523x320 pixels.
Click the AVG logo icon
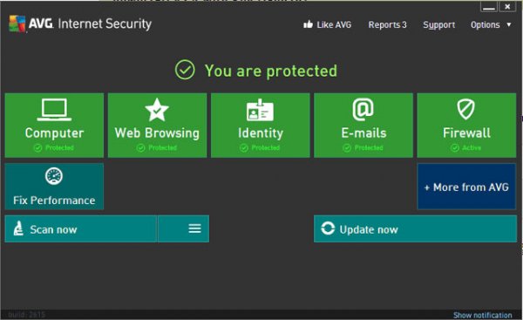tap(17, 24)
